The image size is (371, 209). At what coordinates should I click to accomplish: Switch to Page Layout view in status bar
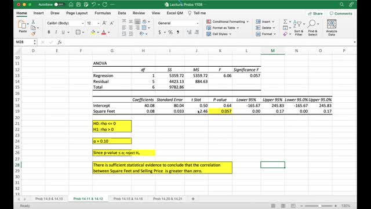click(x=283, y=206)
